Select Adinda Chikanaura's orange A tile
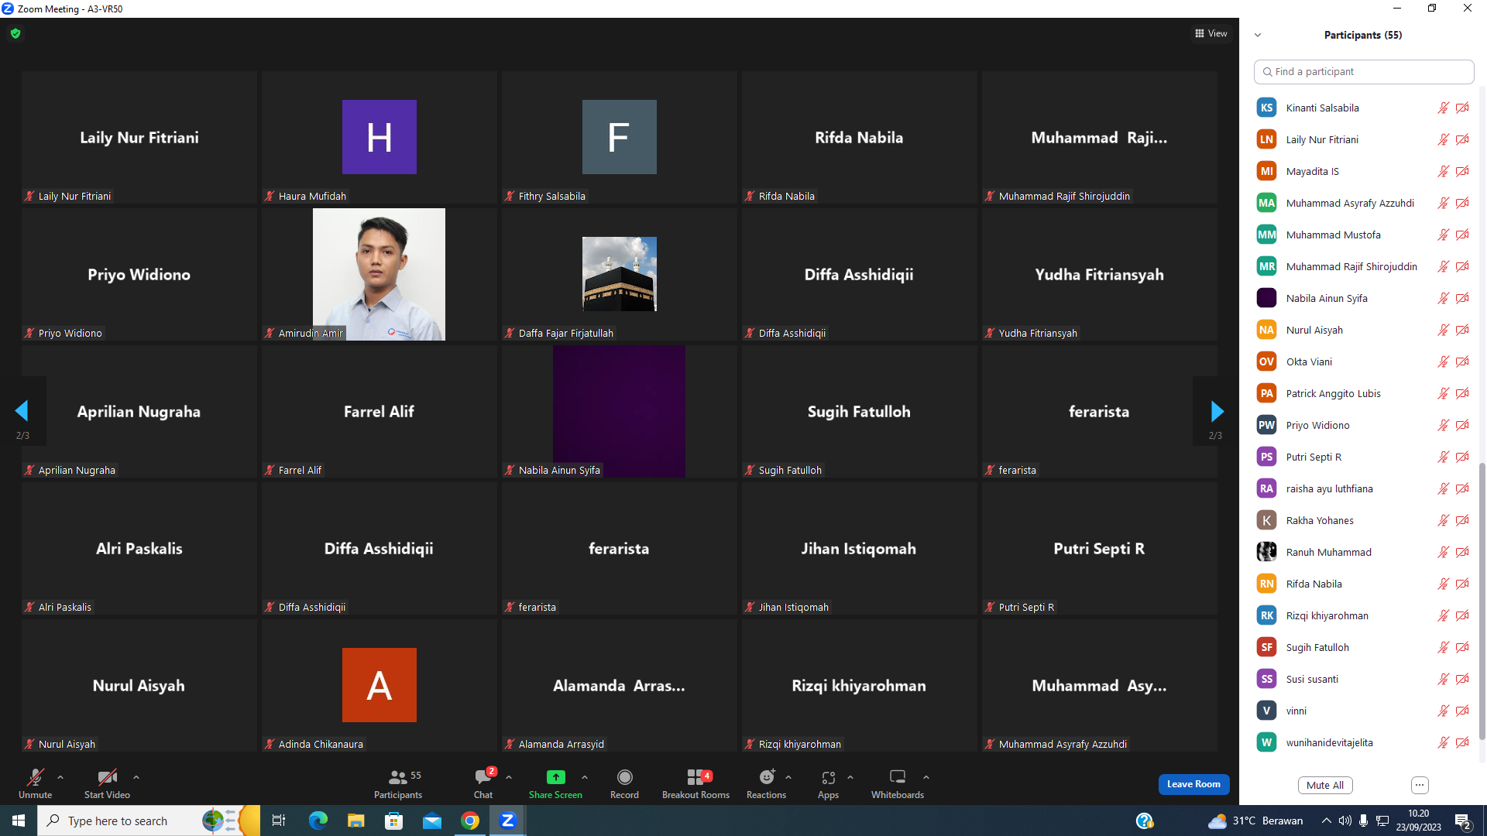 pos(379,685)
